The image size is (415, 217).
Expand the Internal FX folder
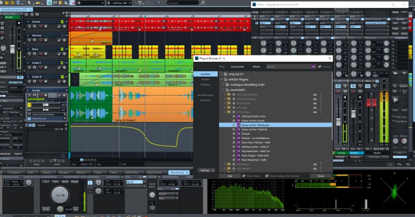(222, 74)
